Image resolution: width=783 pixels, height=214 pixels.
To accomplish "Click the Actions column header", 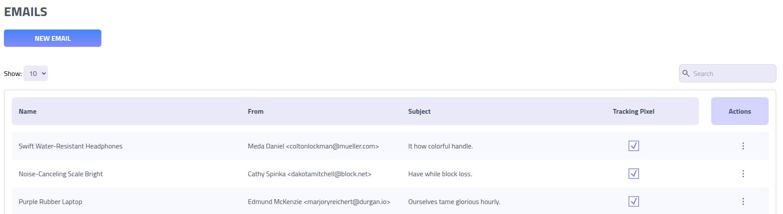I will point(740,111).
